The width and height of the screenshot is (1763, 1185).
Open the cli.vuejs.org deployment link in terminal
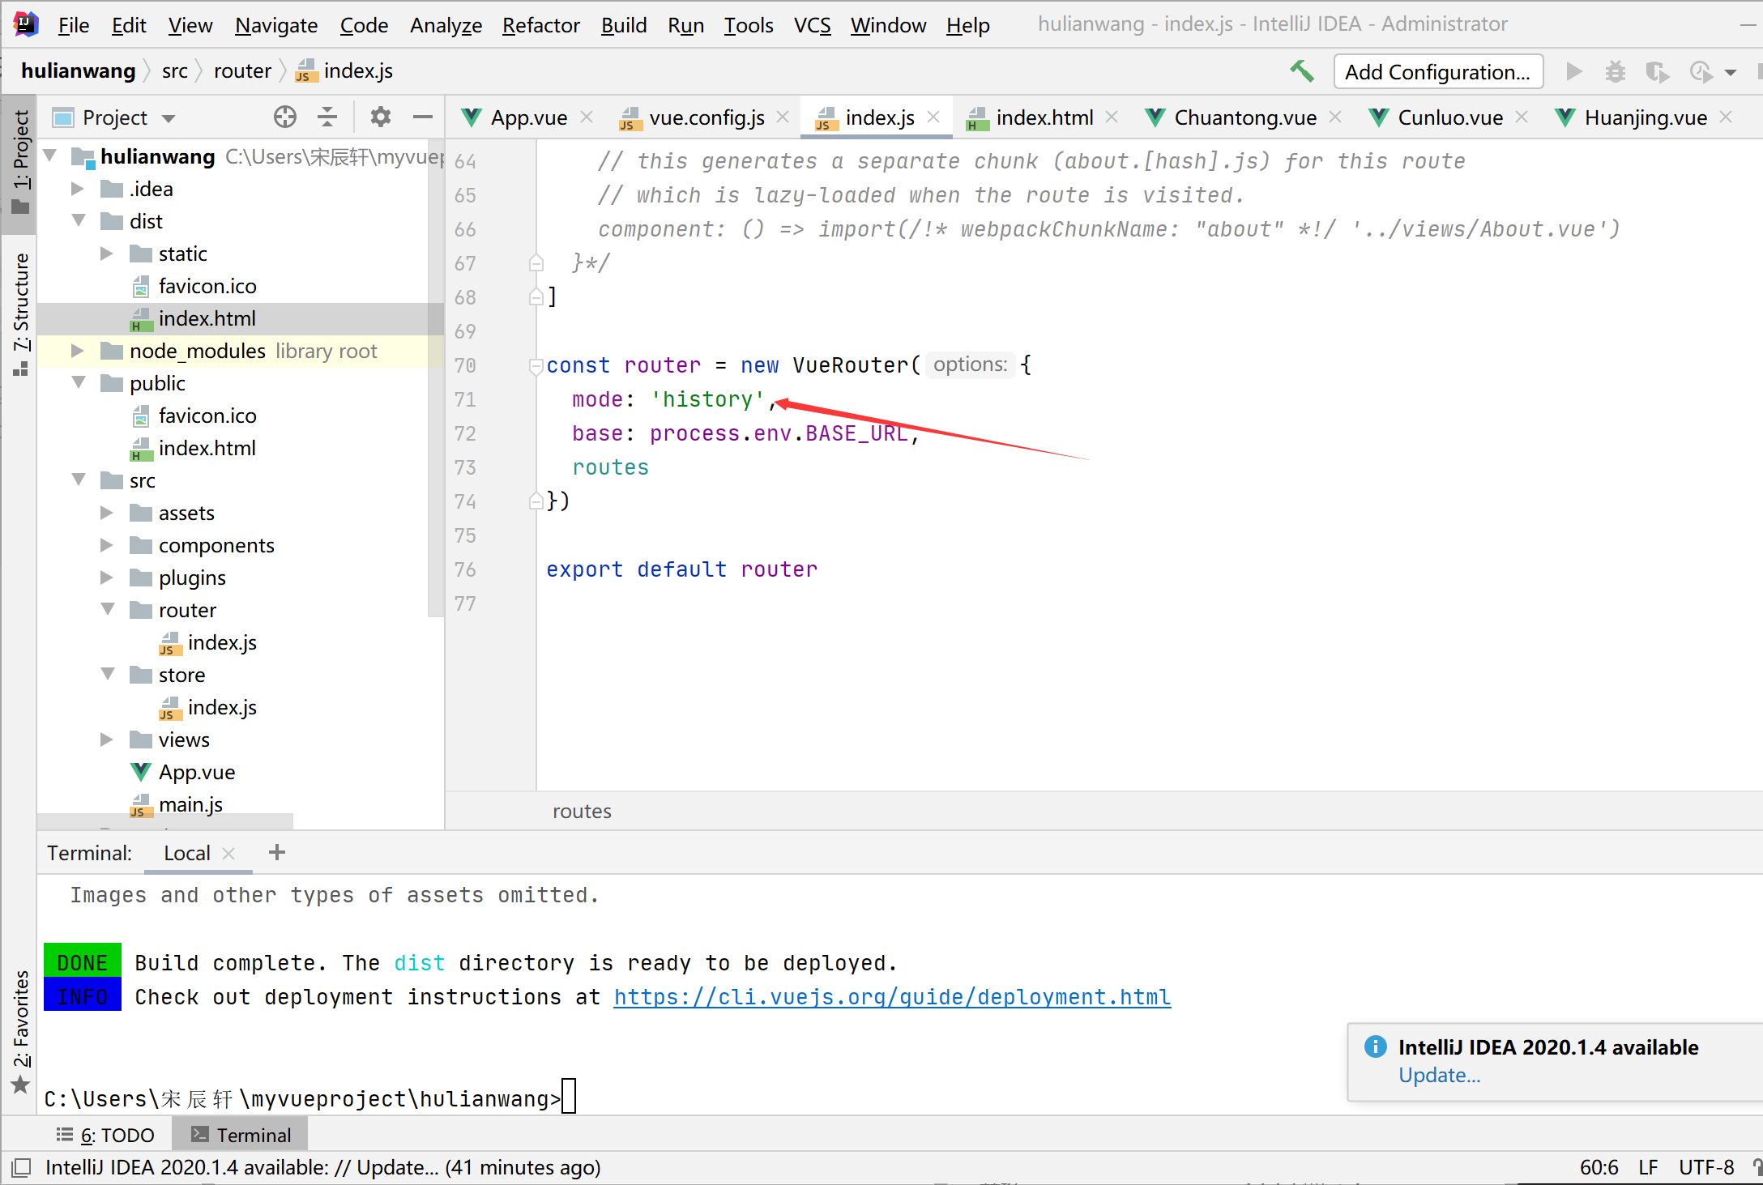892,996
